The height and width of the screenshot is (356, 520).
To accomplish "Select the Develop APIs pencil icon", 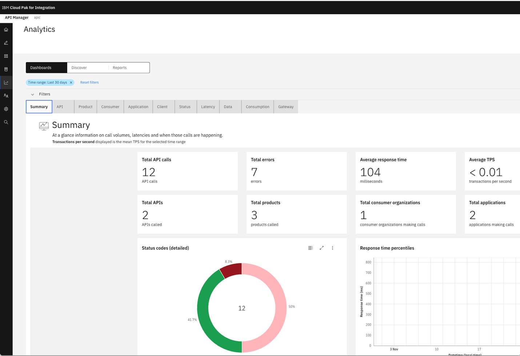I will tap(6, 43).
